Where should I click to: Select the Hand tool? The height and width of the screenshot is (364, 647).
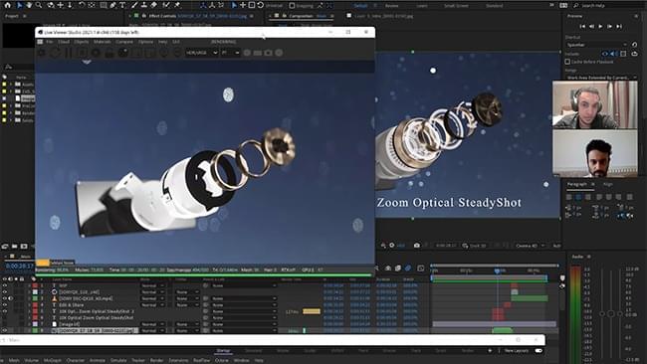(x=29, y=5)
